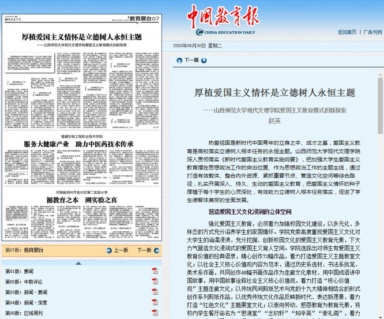Image resolution: width=384 pixels, height=319 pixels.
Task: Open page 第04版：新闻·深度
Action: 26,303
